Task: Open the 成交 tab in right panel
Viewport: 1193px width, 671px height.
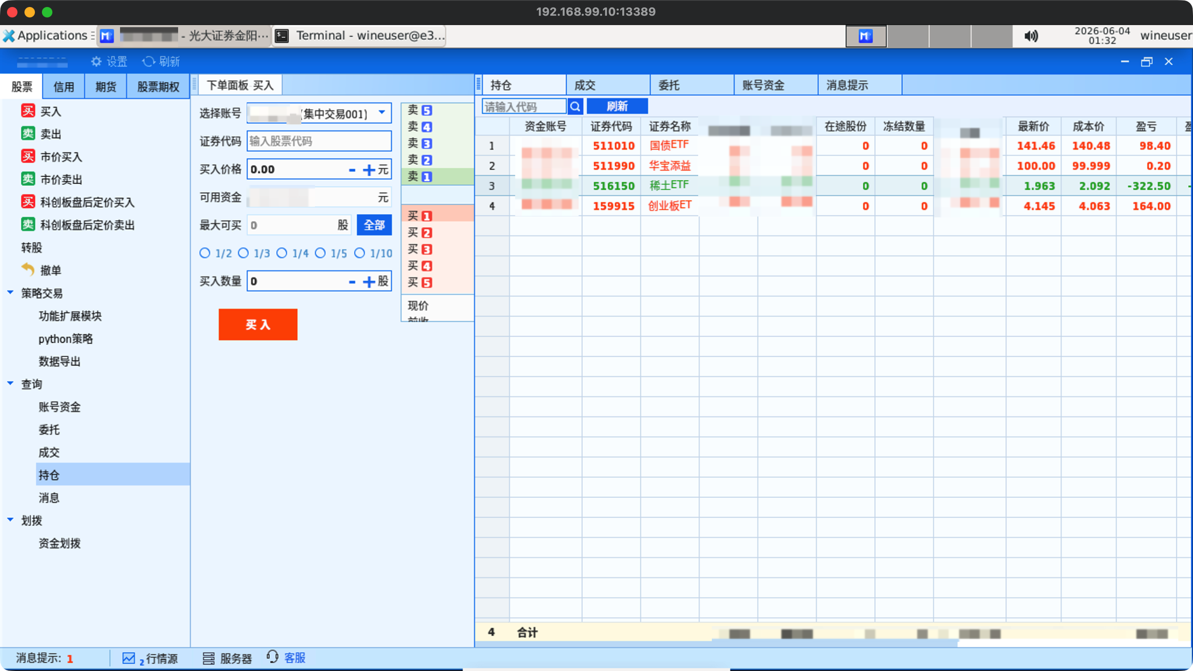Action: (x=608, y=85)
